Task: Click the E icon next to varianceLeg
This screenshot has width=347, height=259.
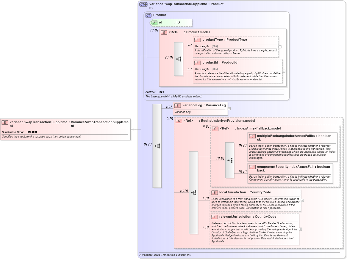Action: (177, 105)
